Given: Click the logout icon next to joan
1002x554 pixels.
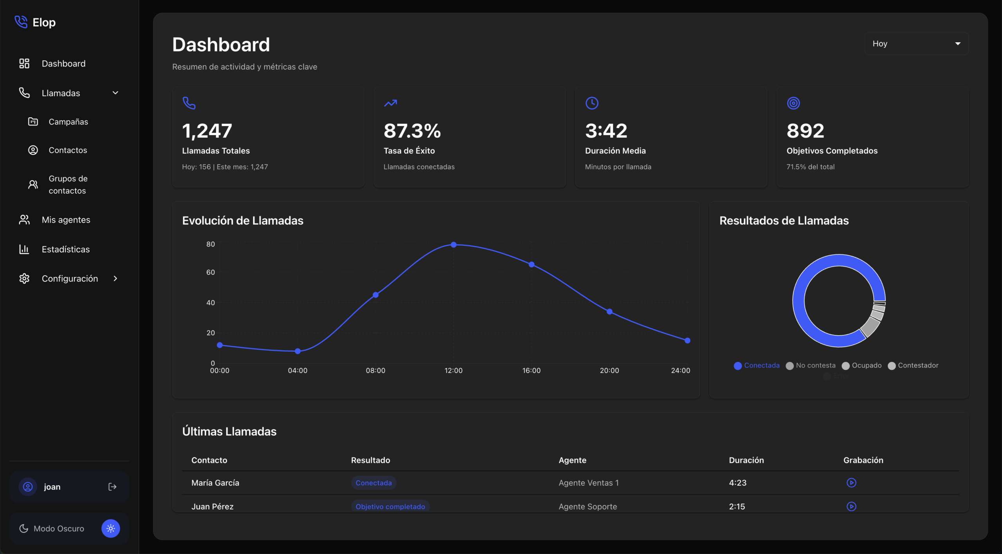Looking at the screenshot, I should (112, 487).
